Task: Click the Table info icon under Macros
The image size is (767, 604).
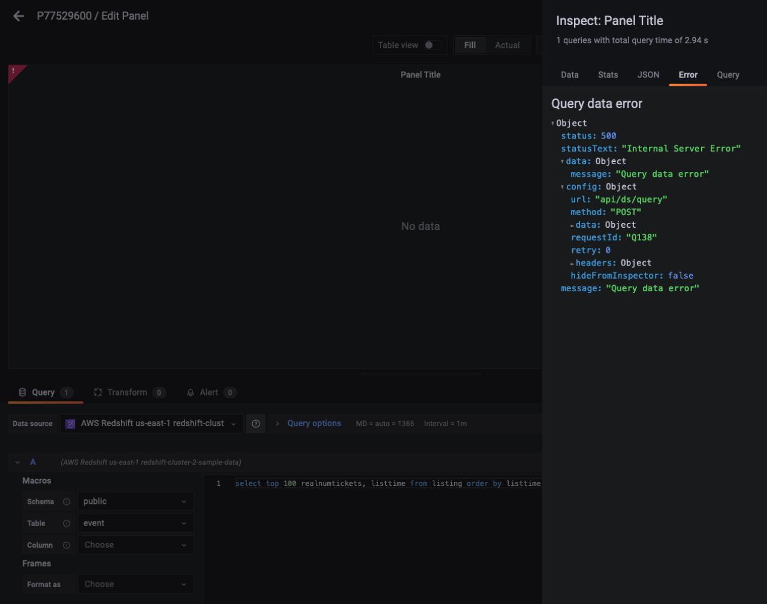Action: point(66,523)
